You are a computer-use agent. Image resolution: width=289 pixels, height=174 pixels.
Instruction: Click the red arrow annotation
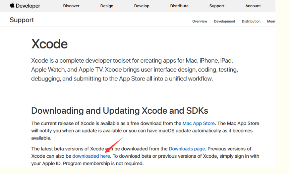[114, 145]
